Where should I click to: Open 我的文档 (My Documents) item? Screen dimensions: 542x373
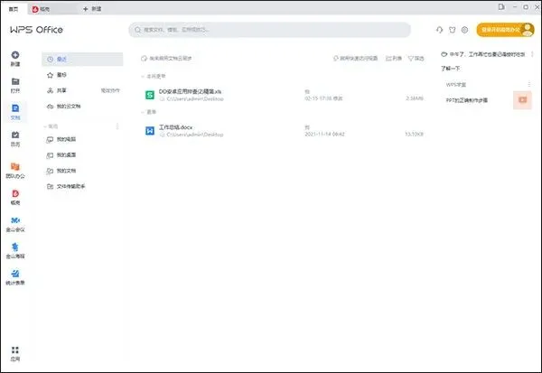[82, 171]
